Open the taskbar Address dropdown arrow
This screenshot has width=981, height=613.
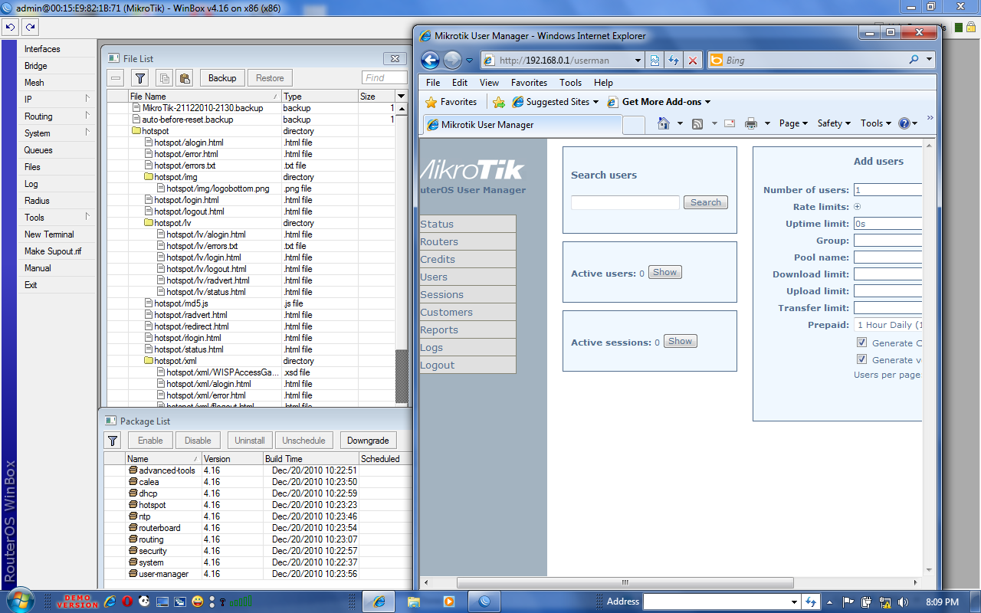(793, 602)
